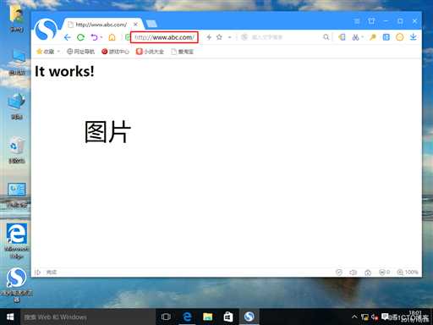This screenshot has width=433, height=325.
Task: Click the Sogou browser logo avatar
Action: coord(46,30)
